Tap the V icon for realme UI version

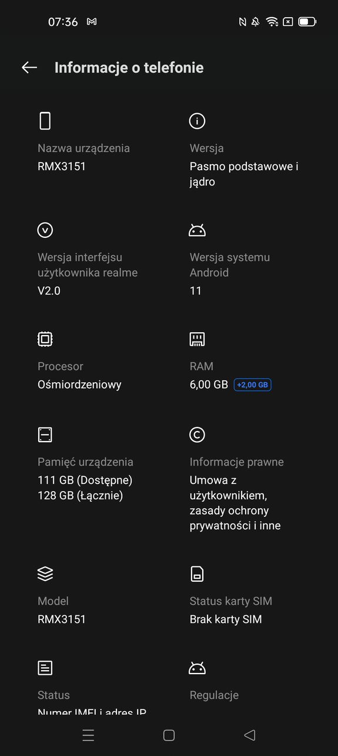(x=45, y=230)
